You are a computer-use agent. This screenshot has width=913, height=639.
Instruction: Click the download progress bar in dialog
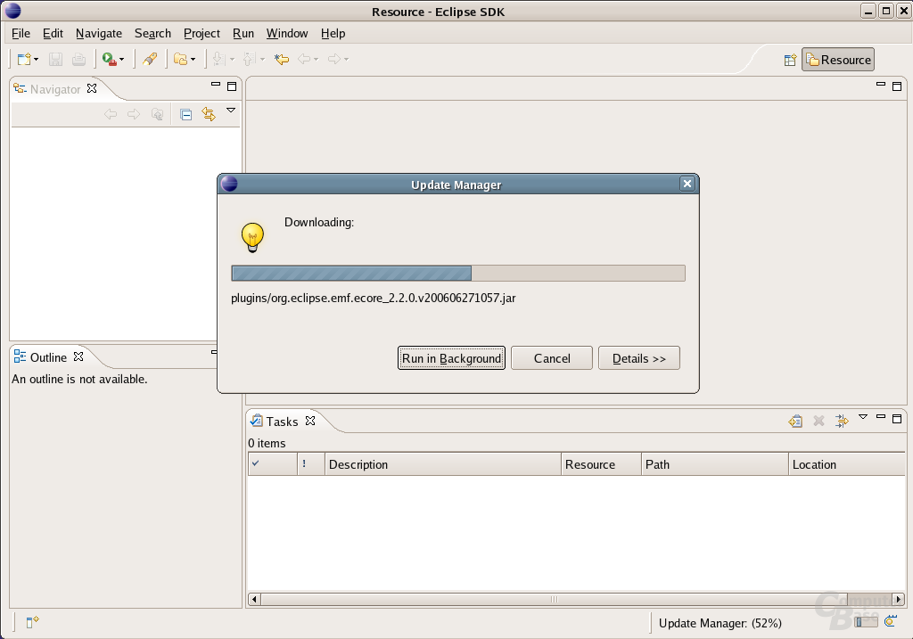pos(458,273)
